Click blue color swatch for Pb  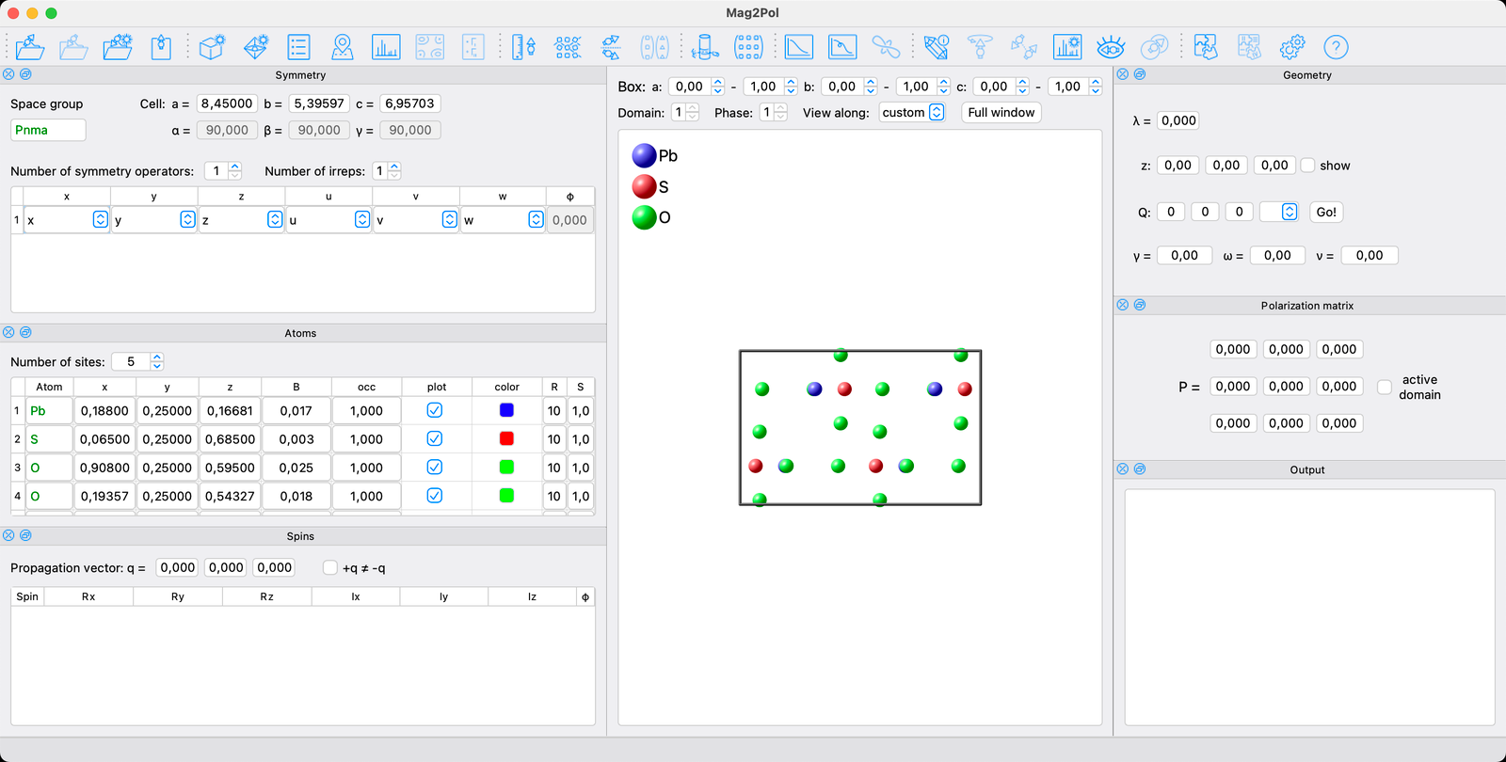(x=506, y=410)
